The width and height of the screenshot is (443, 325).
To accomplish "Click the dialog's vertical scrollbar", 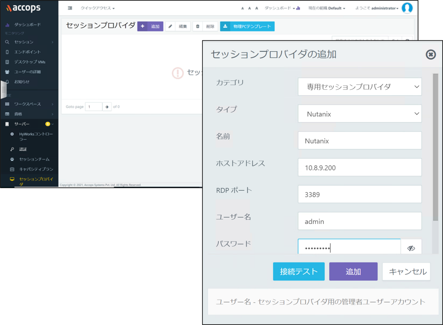I will pyautogui.click(x=436, y=147).
